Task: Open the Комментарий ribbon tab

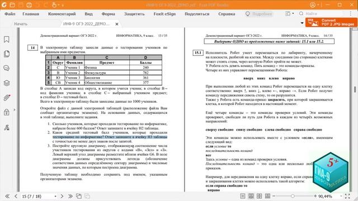Action: coord(62,14)
